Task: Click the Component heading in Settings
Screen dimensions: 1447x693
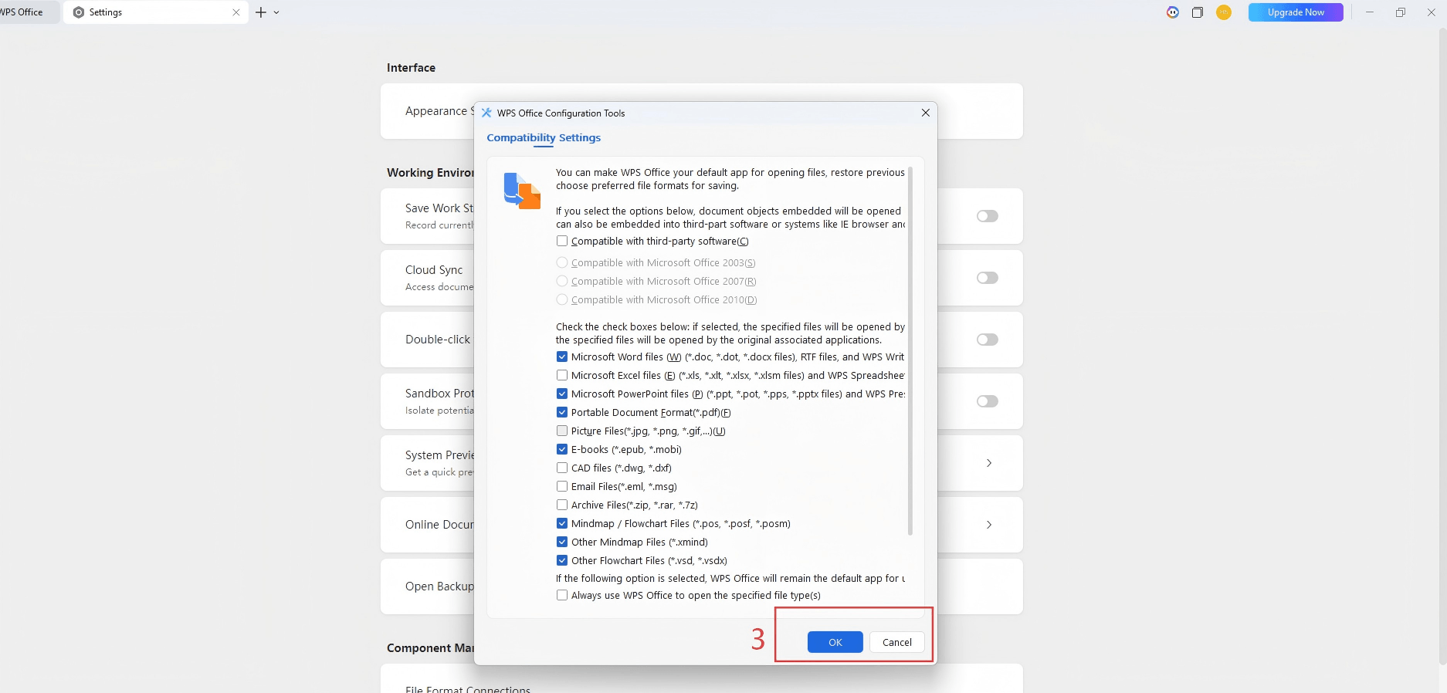Action: pos(430,648)
